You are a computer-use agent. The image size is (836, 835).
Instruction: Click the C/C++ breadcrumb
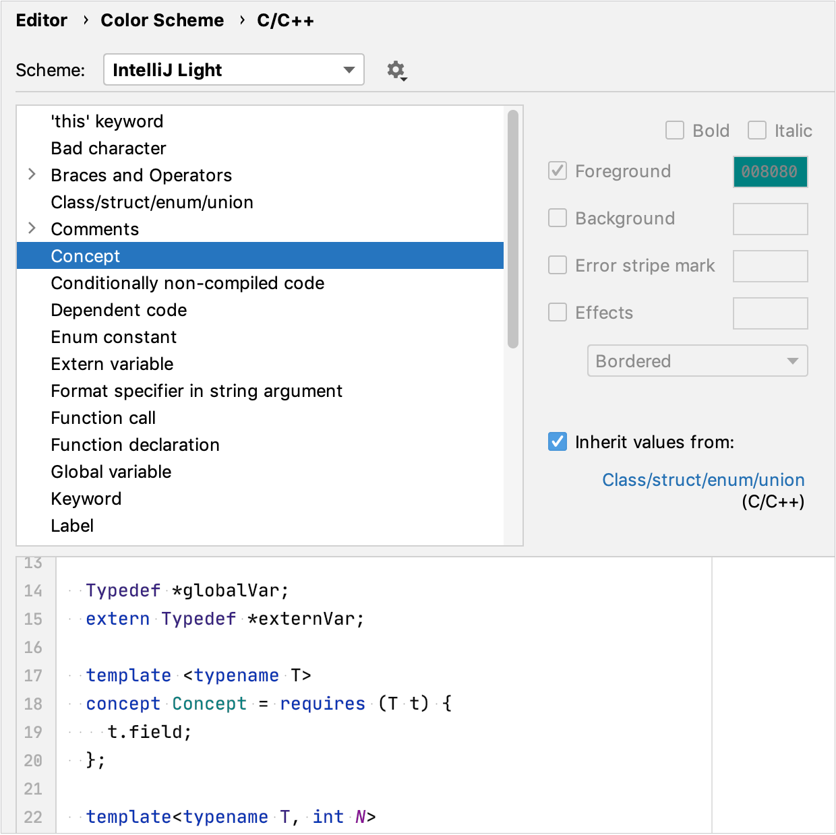(285, 20)
